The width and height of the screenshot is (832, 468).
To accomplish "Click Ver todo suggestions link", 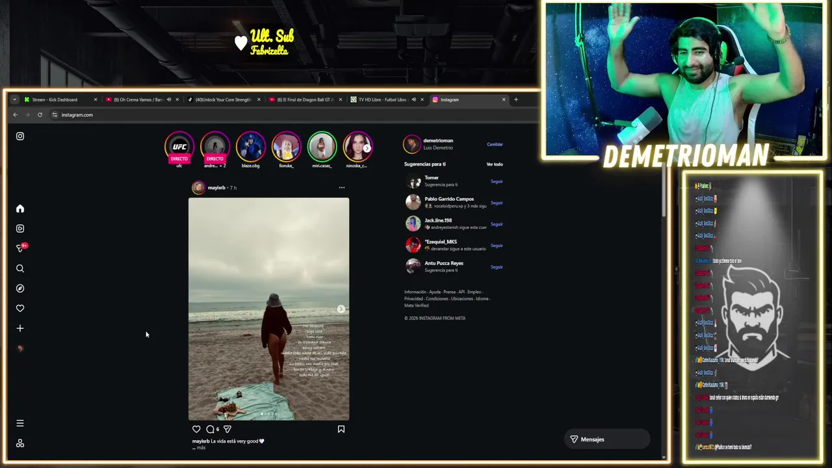I will [495, 164].
